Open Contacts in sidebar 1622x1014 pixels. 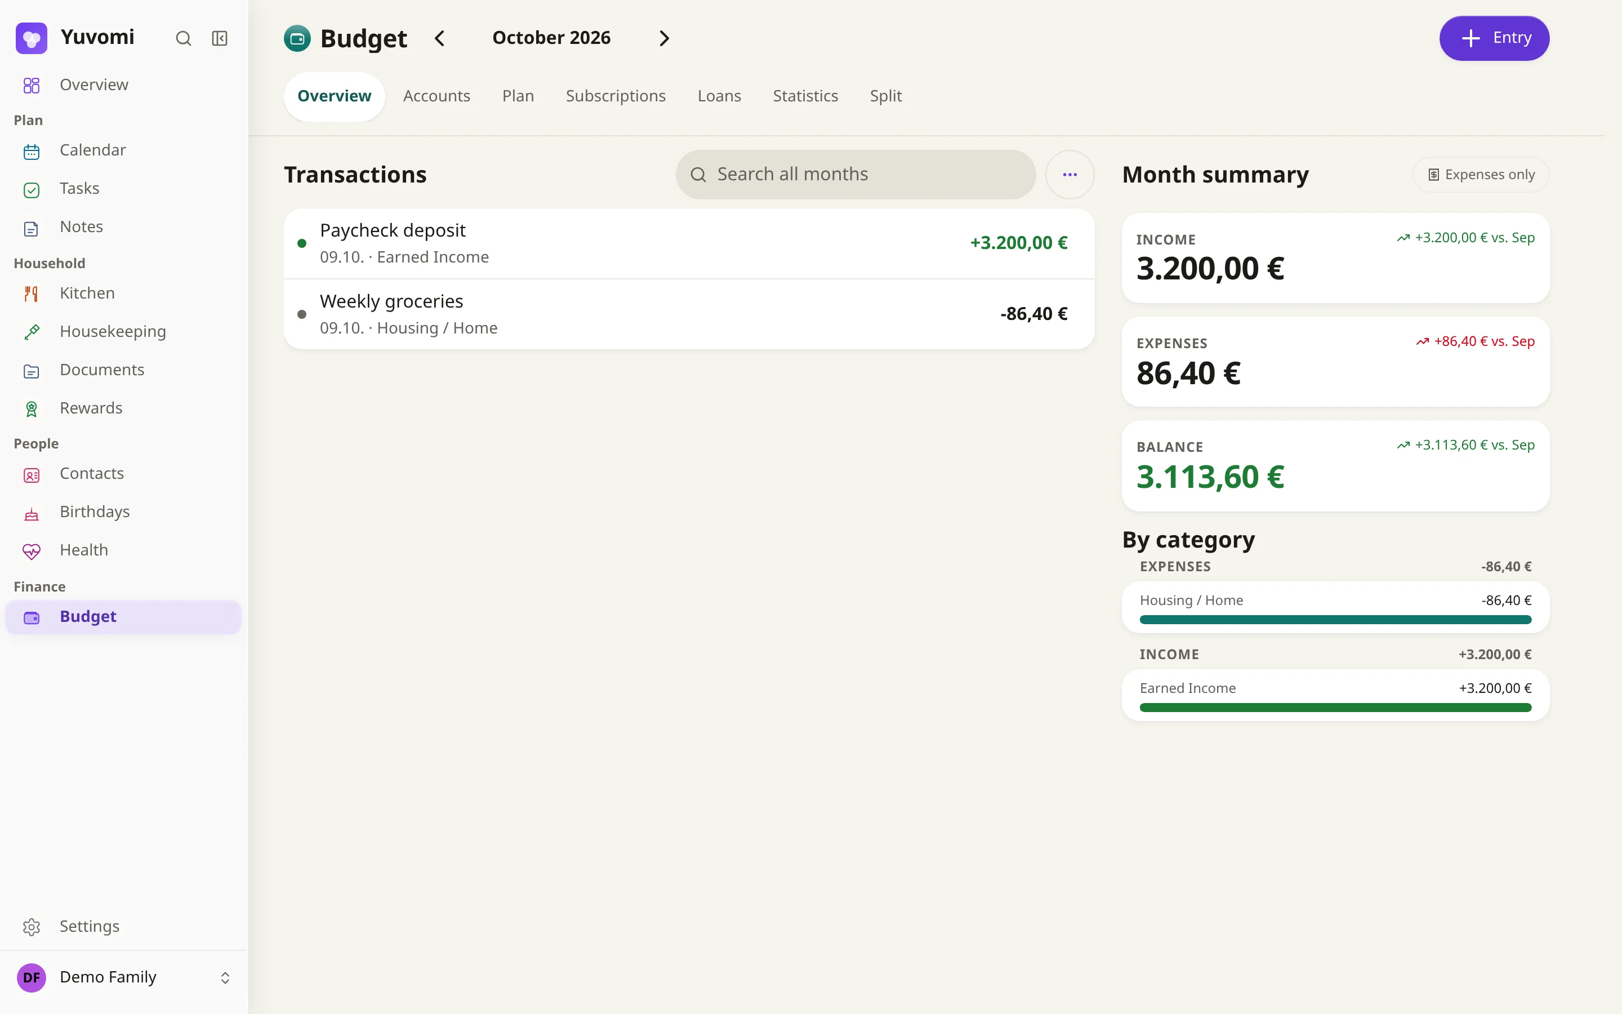pyautogui.click(x=123, y=473)
